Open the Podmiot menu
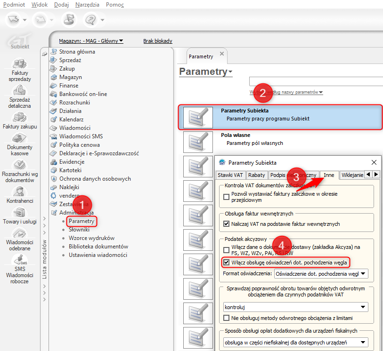 (x=14, y=5)
